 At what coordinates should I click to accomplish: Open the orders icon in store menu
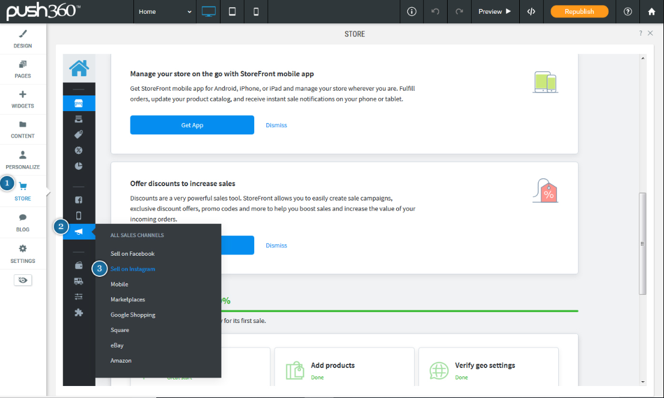pos(79,119)
